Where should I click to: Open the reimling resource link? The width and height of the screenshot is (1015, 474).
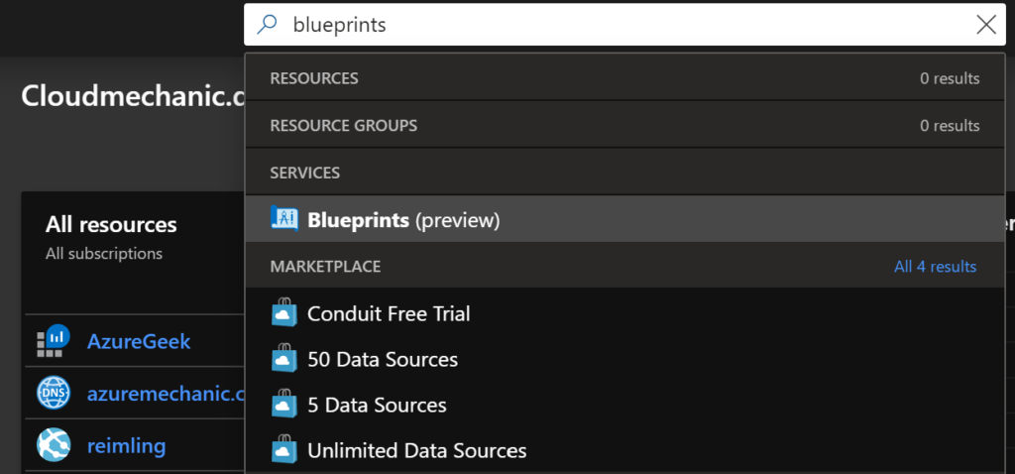coord(126,445)
